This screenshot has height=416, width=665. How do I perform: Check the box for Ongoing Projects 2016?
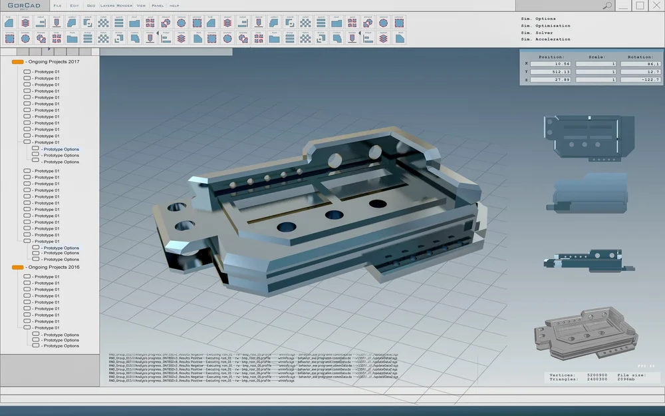pos(17,267)
